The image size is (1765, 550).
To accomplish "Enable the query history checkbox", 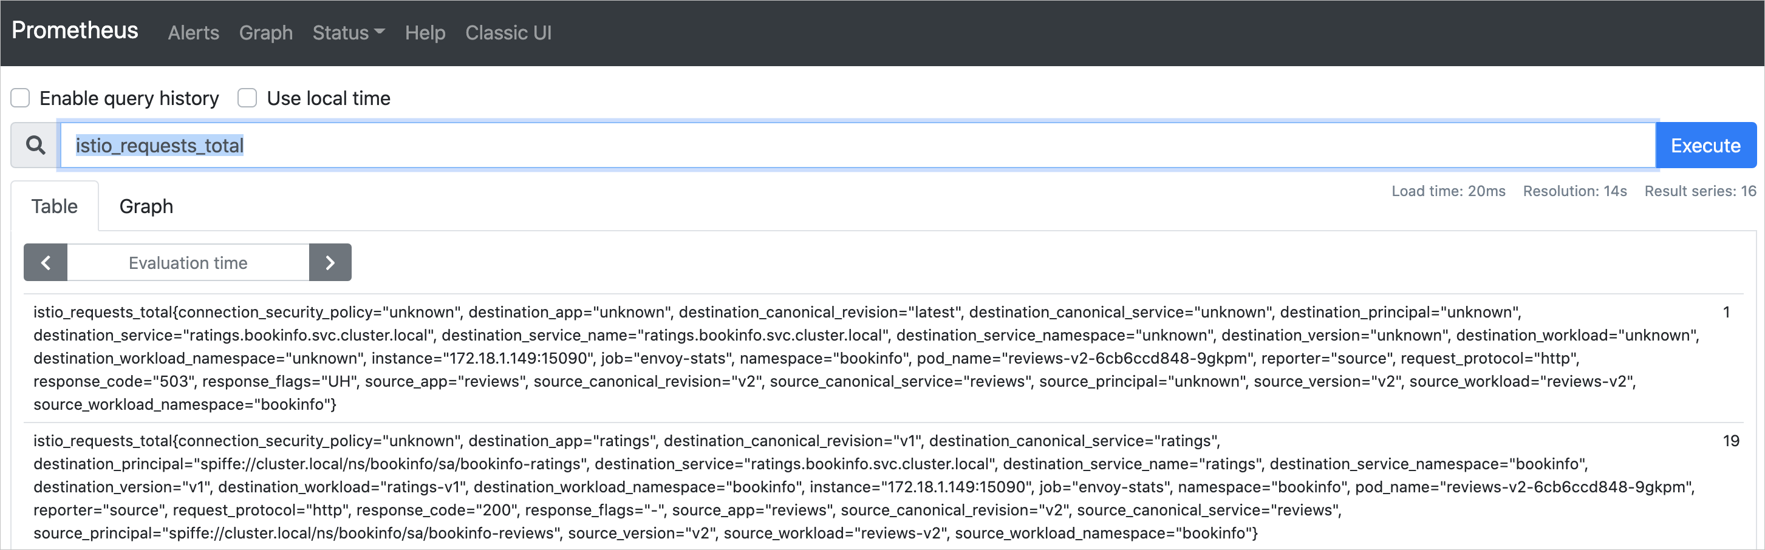I will click(21, 98).
